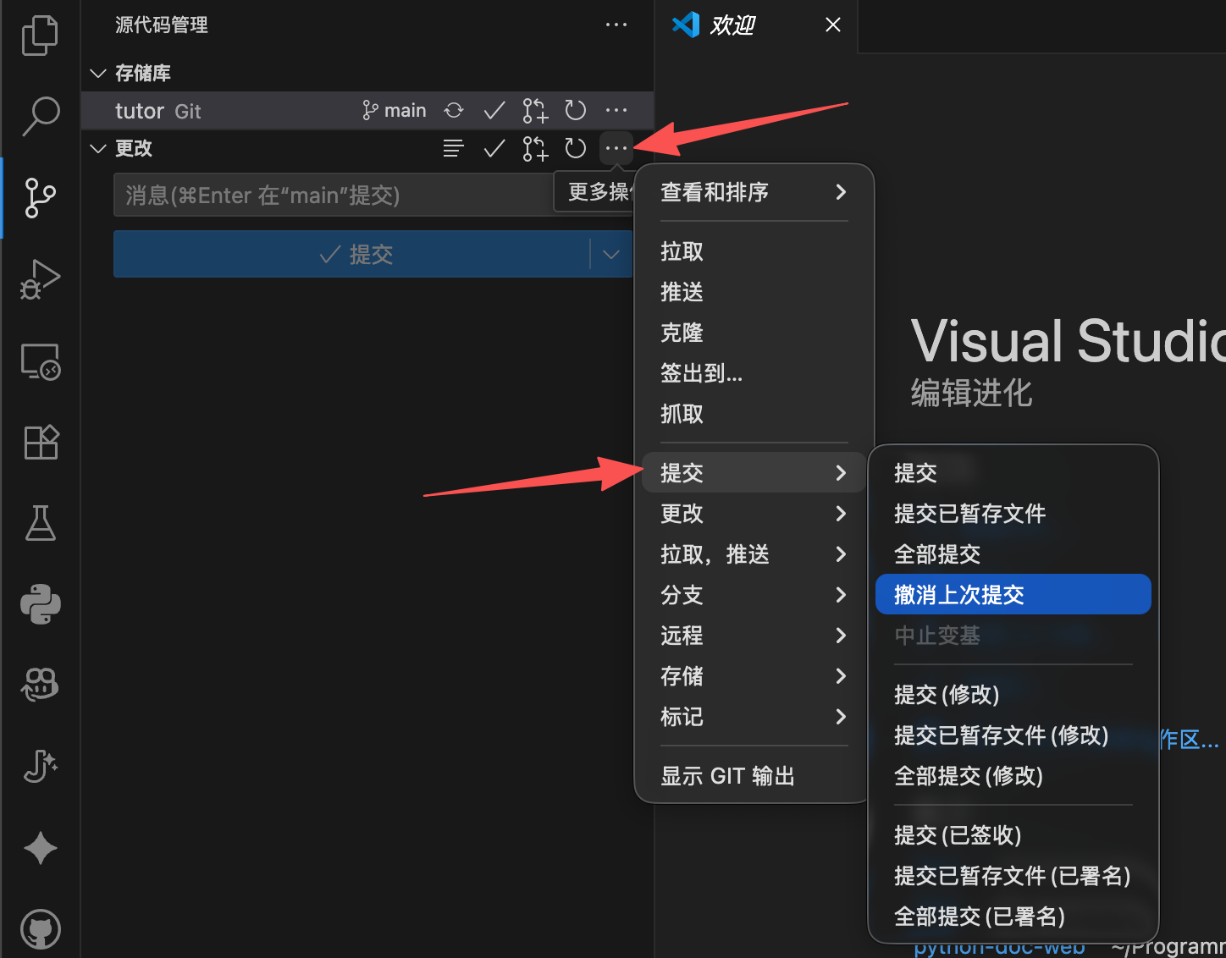The width and height of the screenshot is (1226, 958).
Task: Open the Explorer files icon in activity bar
Action: click(40, 36)
